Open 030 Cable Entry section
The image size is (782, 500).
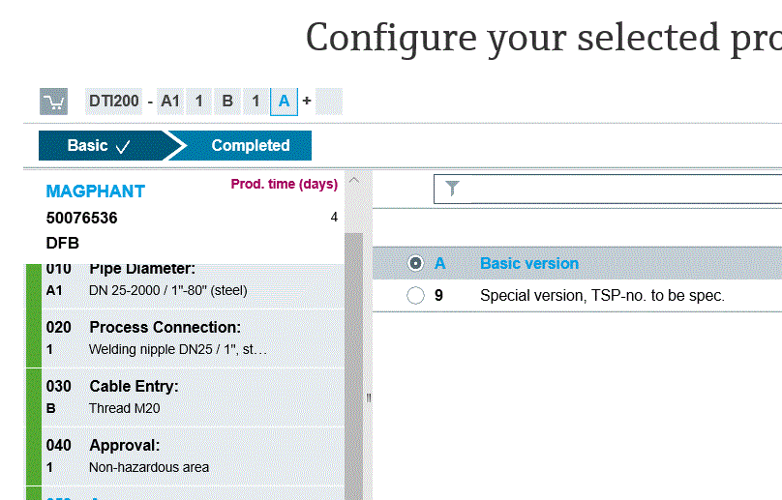click(x=193, y=397)
